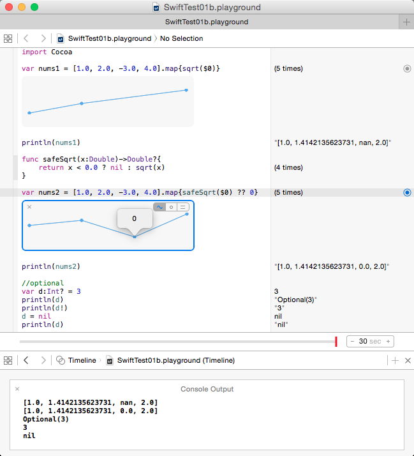Open the No Selection jump bar menu
This screenshot has width=414, height=456.
181,38
